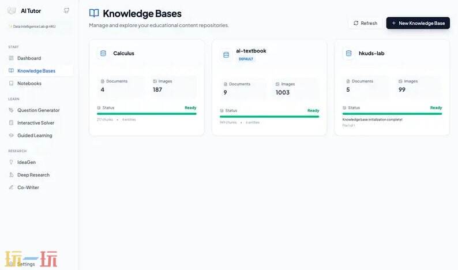Image resolution: width=458 pixels, height=270 pixels.
Task: Click the ai-textbook database icon
Action: coord(226,55)
